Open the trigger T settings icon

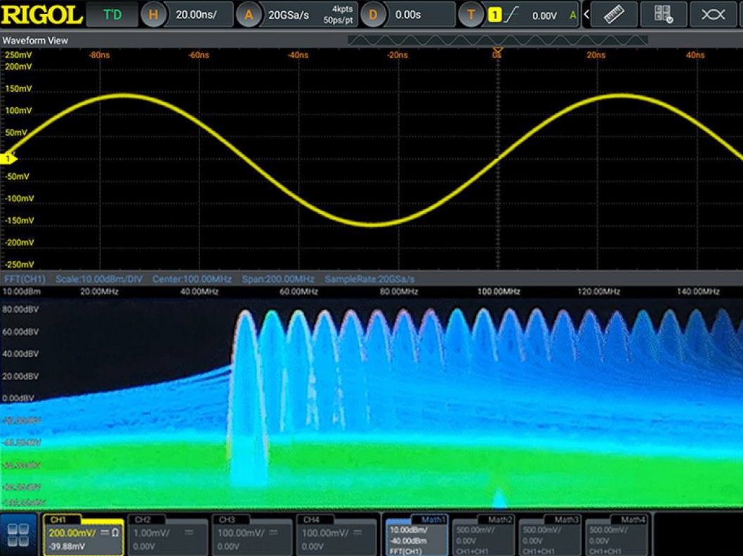471,15
